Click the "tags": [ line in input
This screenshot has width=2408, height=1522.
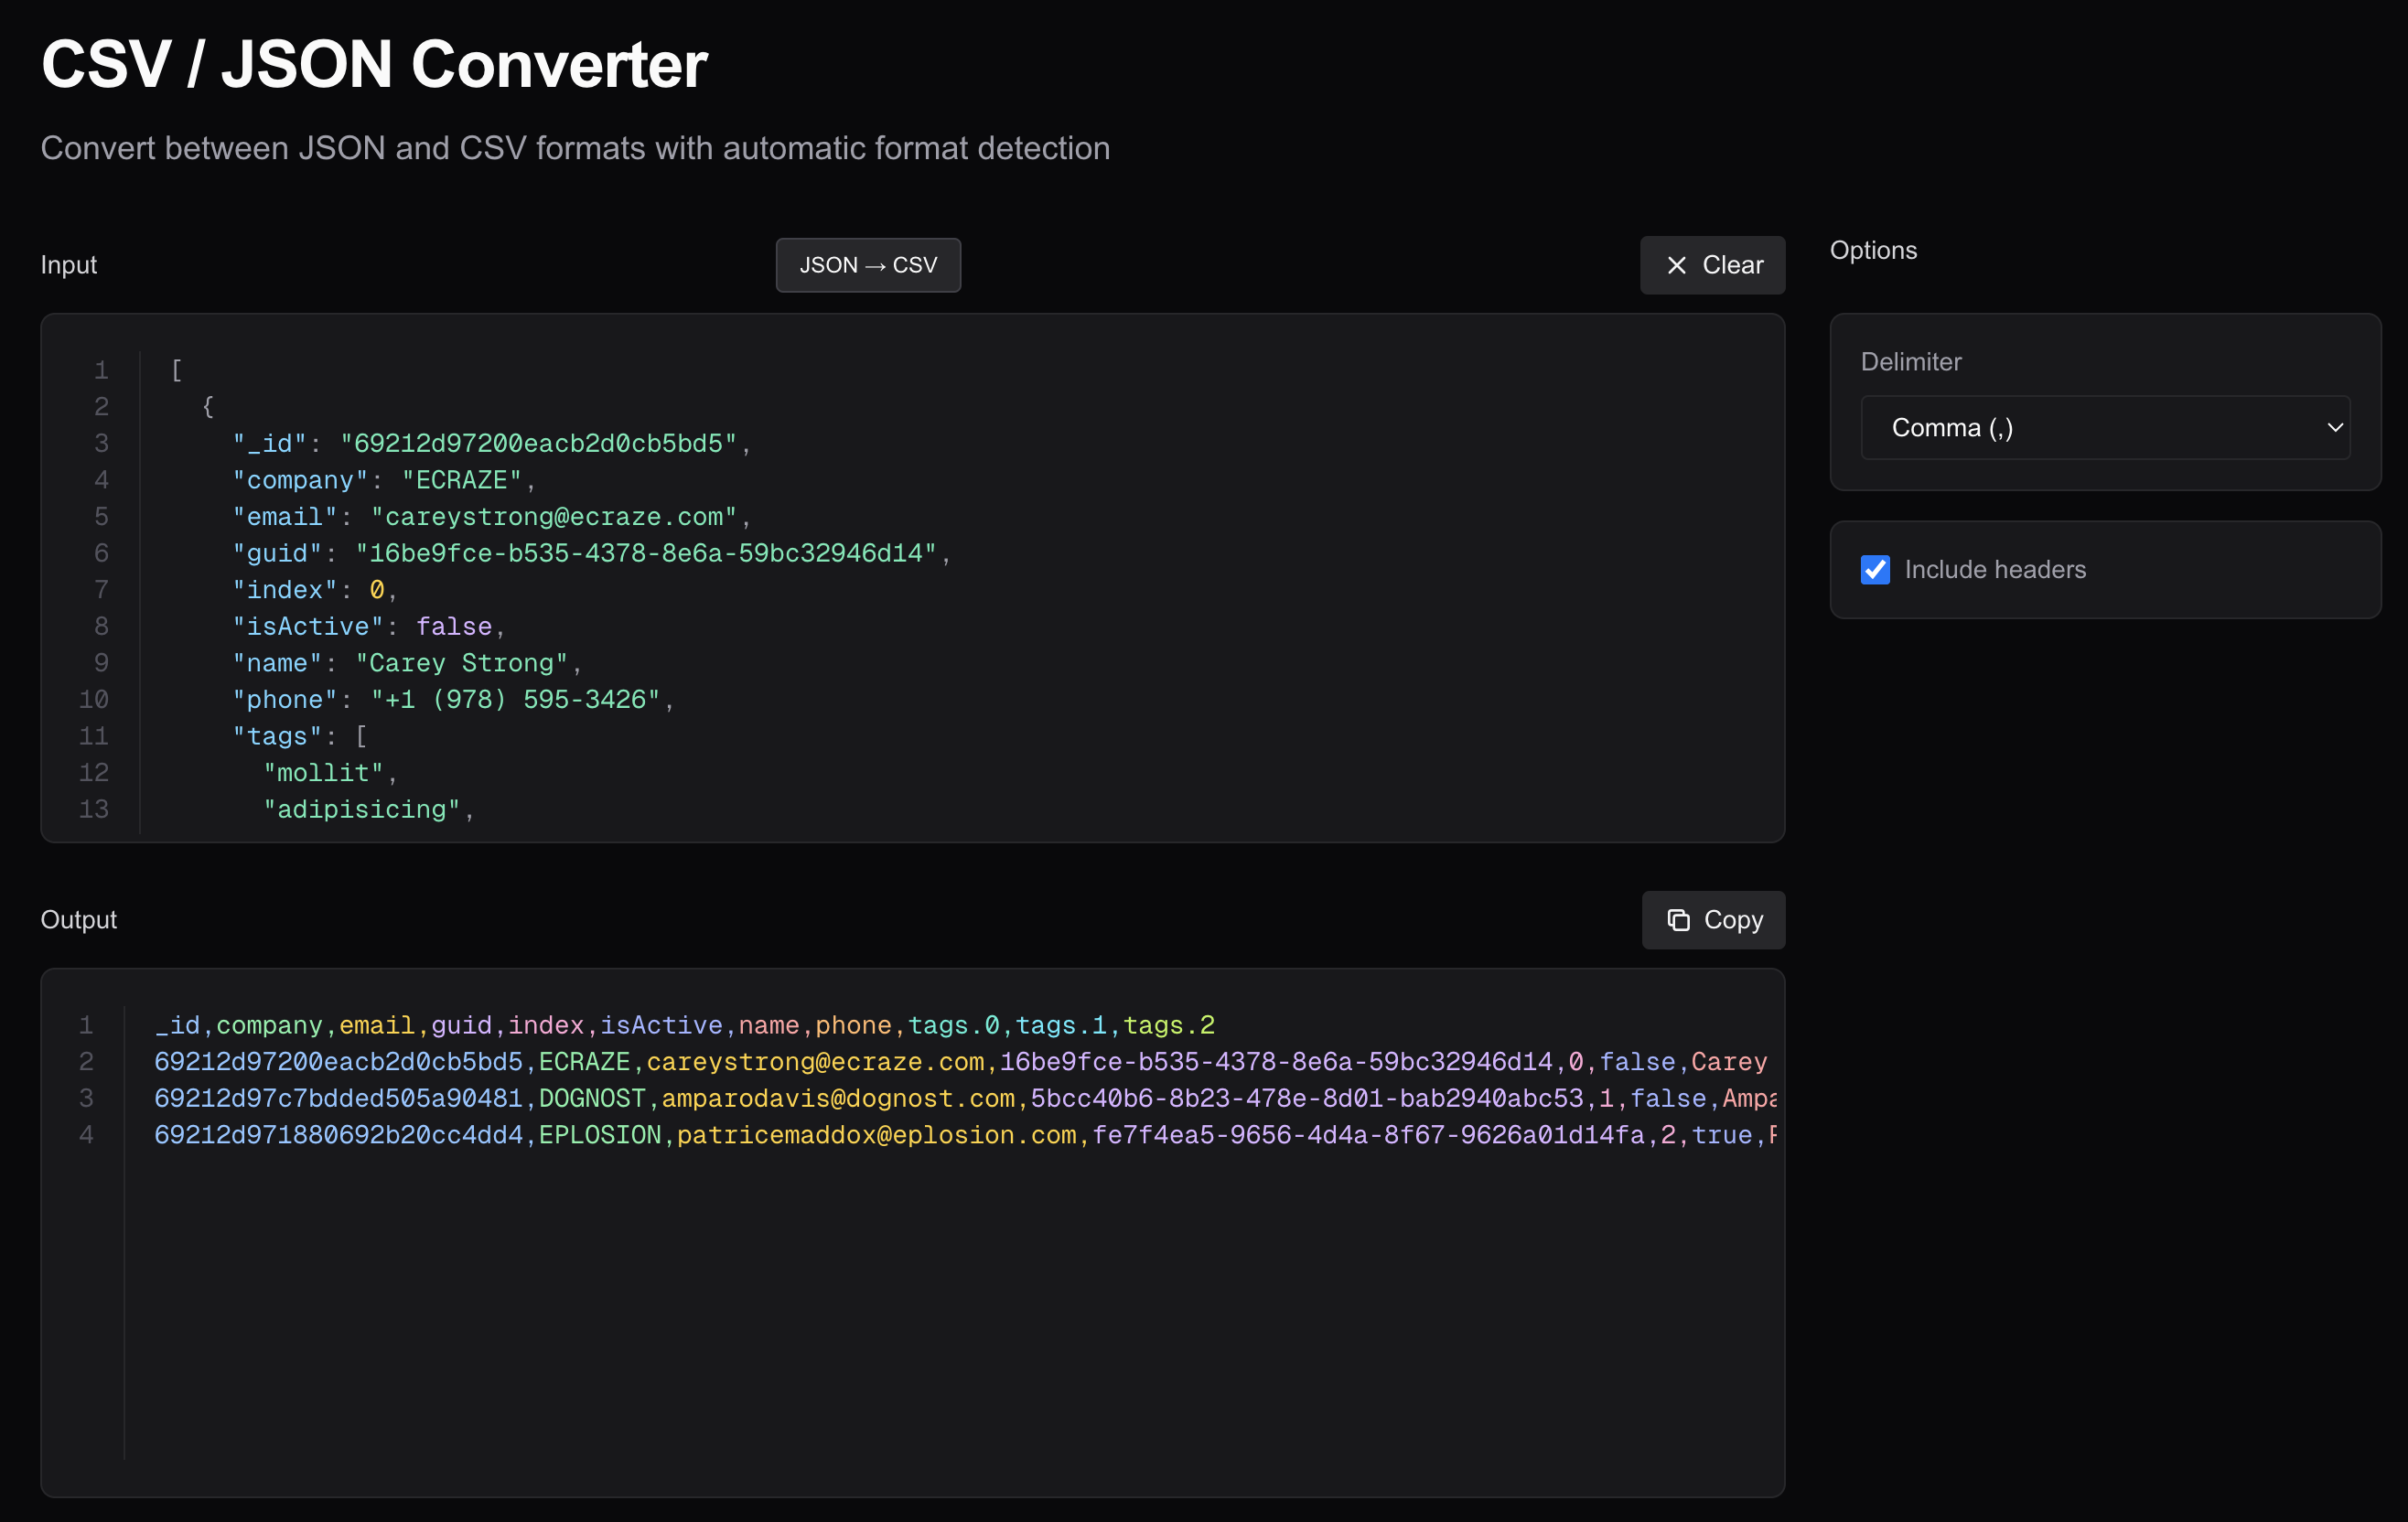tap(300, 736)
